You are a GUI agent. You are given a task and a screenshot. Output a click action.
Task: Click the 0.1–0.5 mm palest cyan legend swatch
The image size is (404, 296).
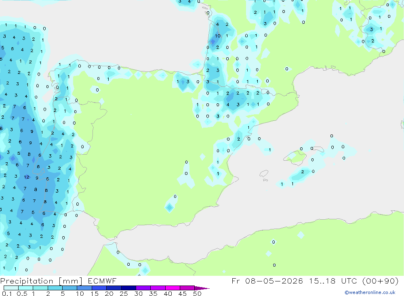(11, 288)
